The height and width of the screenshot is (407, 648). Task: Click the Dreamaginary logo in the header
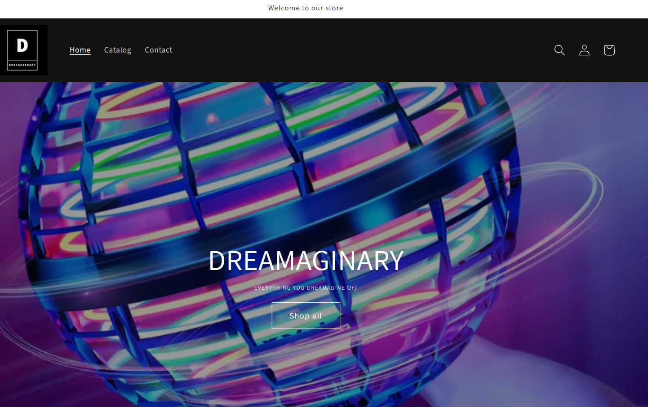pos(23,50)
